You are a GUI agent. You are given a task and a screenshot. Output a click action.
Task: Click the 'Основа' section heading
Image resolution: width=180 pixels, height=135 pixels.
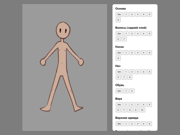point(120,9)
